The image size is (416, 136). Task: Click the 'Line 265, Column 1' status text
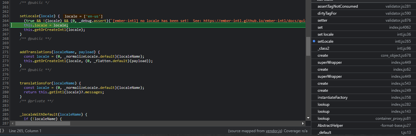click(x=25, y=131)
